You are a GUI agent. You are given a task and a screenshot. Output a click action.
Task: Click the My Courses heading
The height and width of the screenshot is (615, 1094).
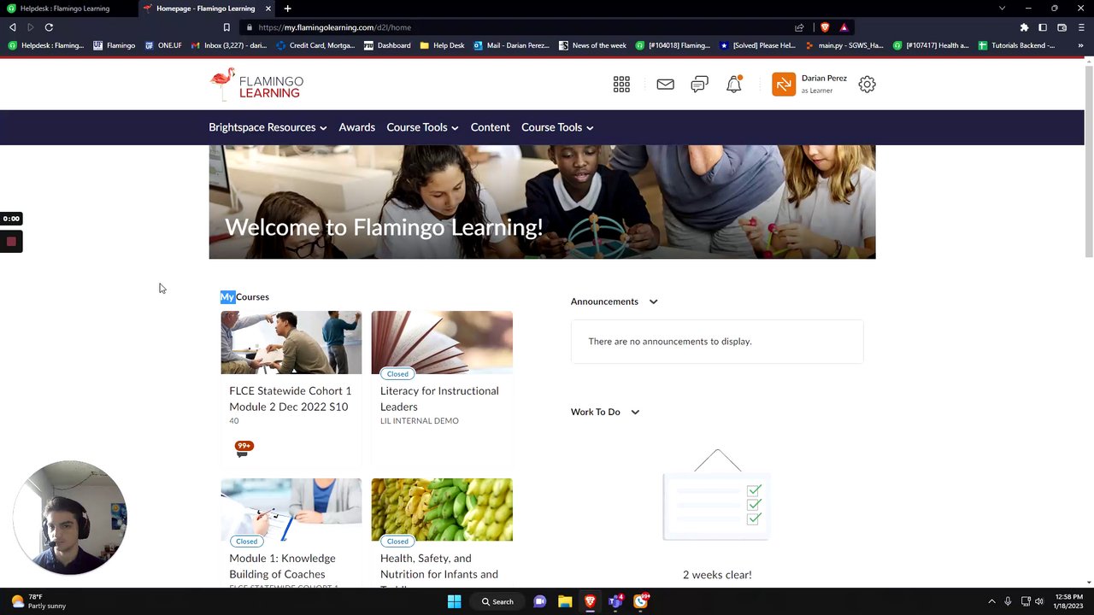click(244, 296)
